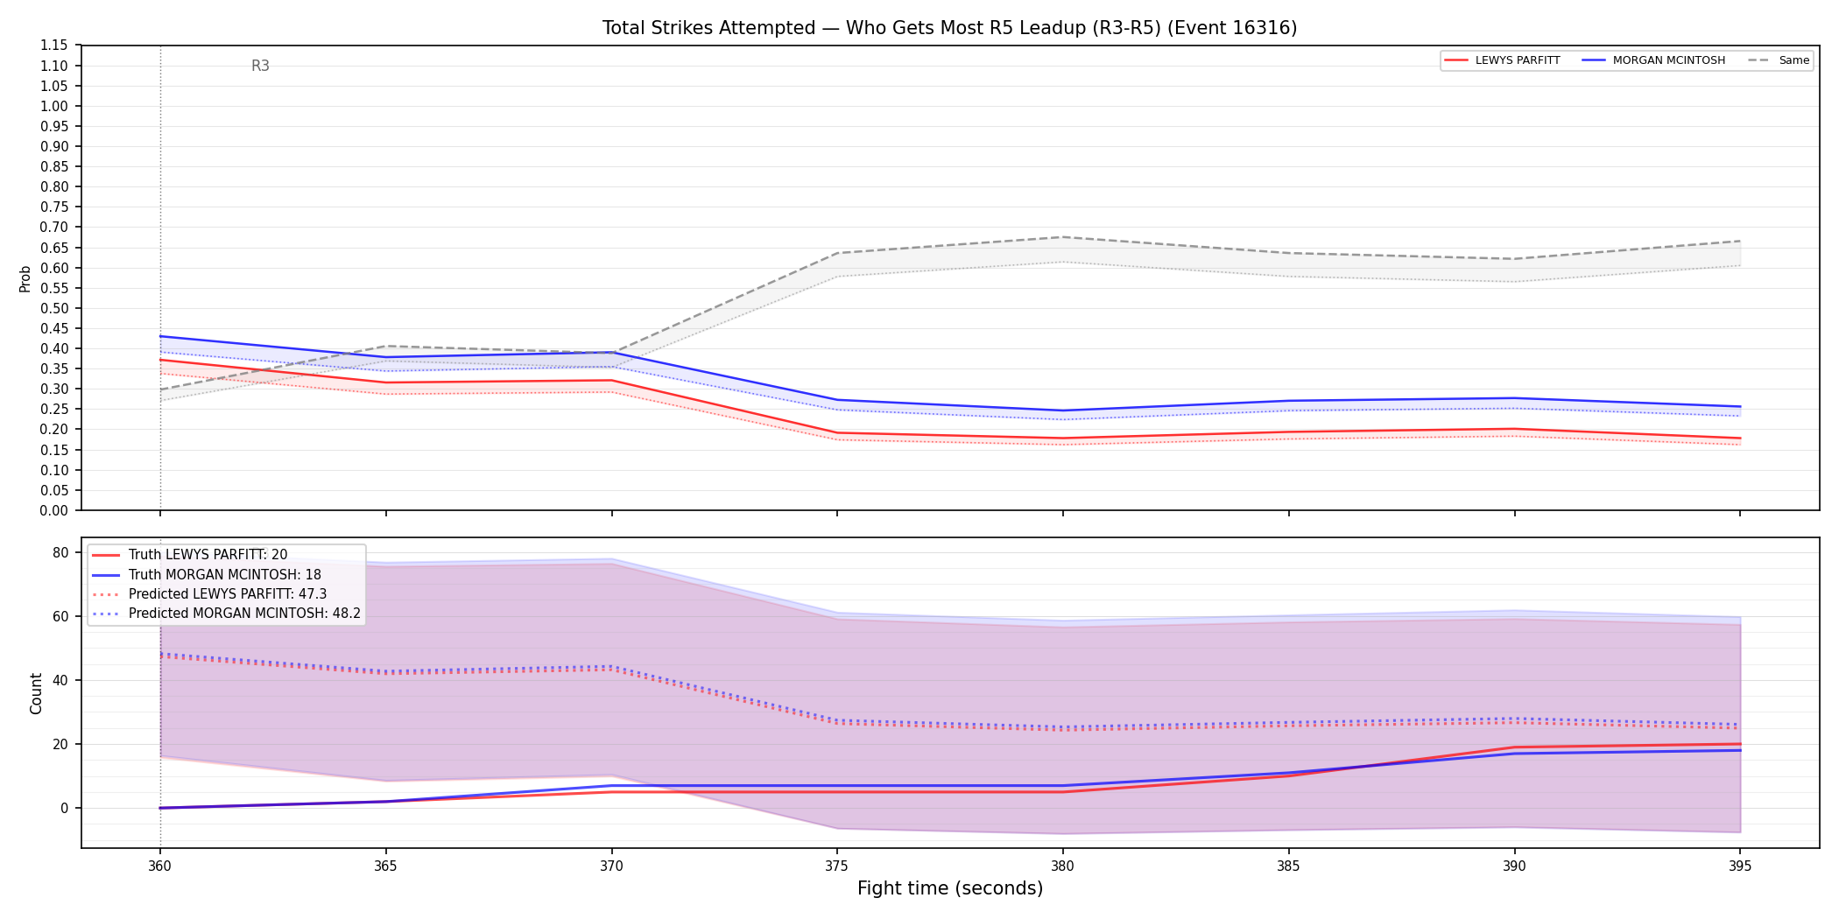Click the 375 x-axis tick label
This screenshot has width=1839, height=919.
[837, 866]
